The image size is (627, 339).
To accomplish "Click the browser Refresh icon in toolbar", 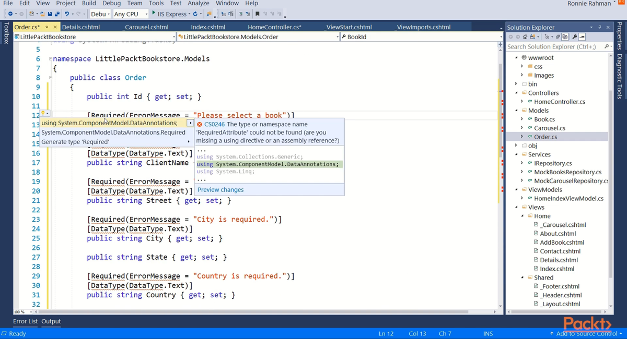I will point(195,14).
